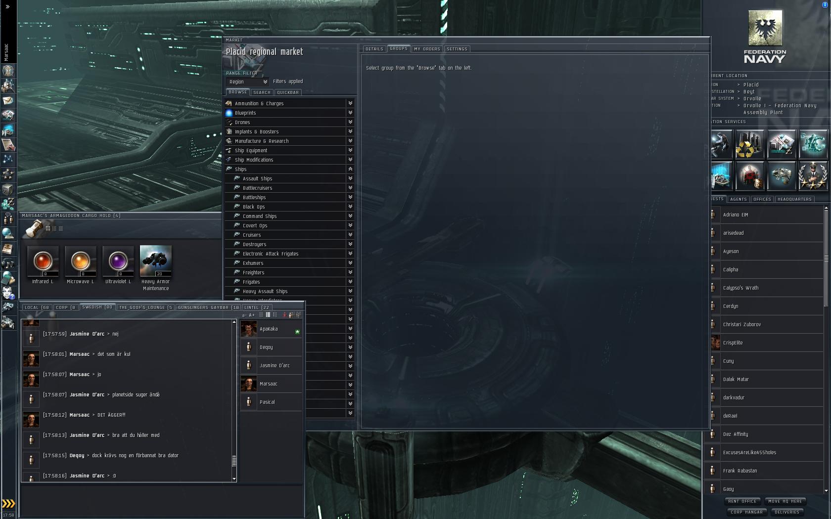Expand the Cruisers subgroup
The width and height of the screenshot is (831, 519).
coord(350,235)
